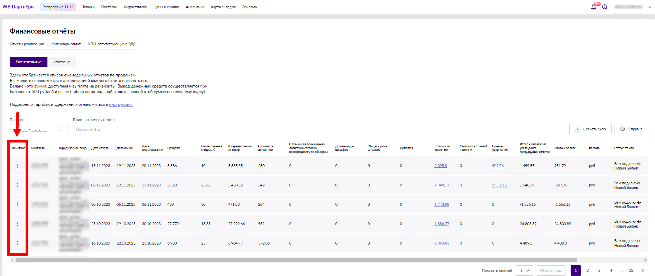Open storage cost link 1 886,77
This screenshot has height=276, width=655.
click(442, 224)
